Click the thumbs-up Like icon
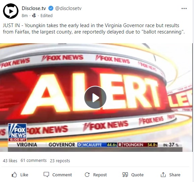Image resolution: width=194 pixels, height=182 pixels. (x=14, y=175)
